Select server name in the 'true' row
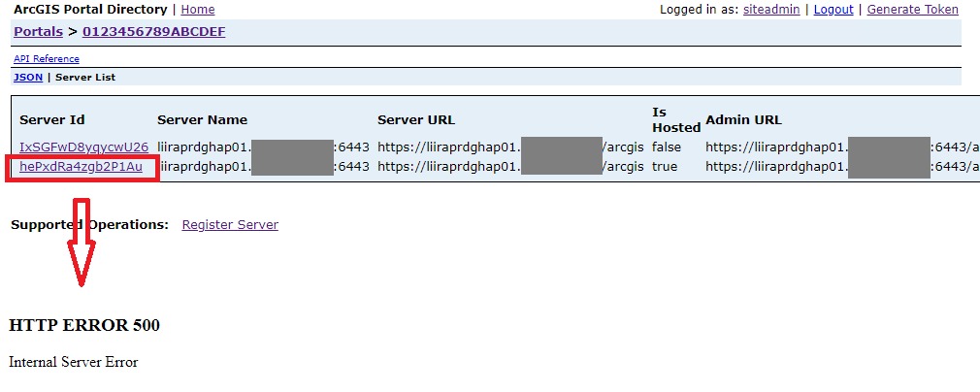The image size is (980, 392). 263,167
